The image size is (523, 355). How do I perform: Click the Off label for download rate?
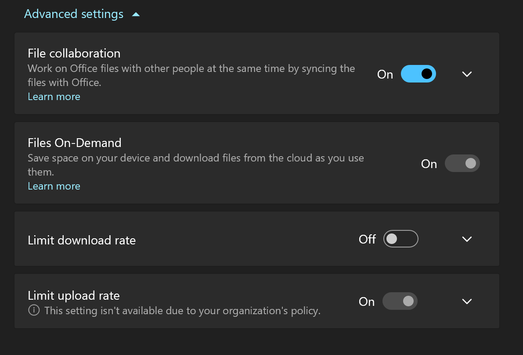click(x=367, y=239)
